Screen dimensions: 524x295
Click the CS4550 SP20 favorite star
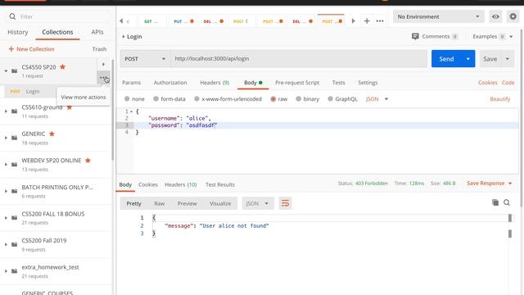pyautogui.click(x=62, y=67)
